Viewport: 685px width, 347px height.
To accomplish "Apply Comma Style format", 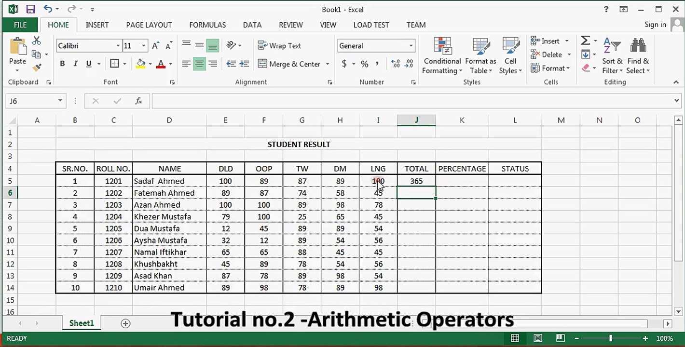I will [x=377, y=64].
